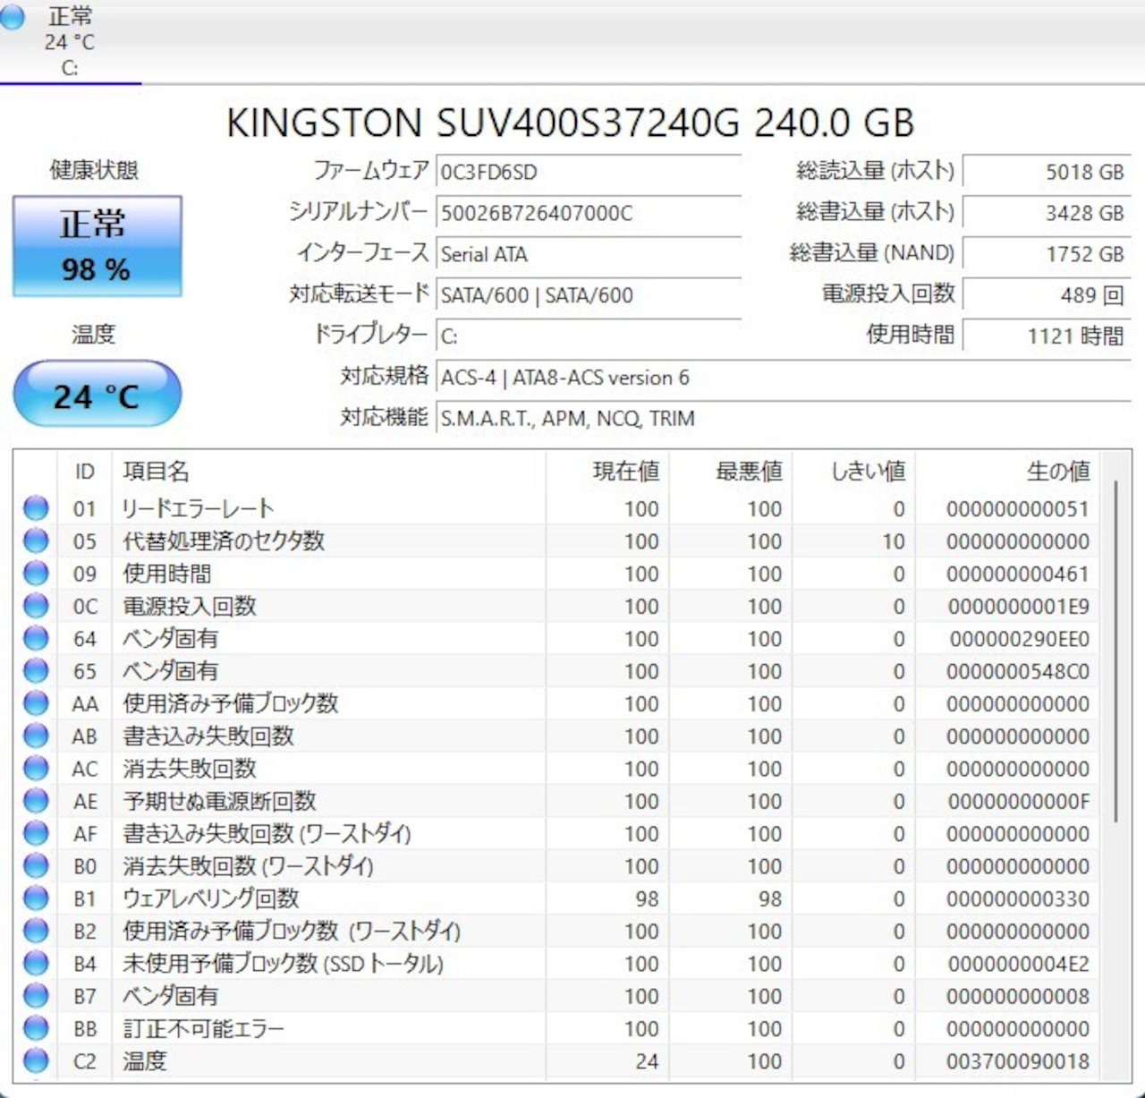Click the status icon for attribute 64 ベンダ固有
The image size is (1145, 1098).
coord(36,638)
